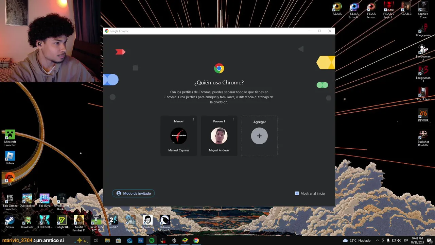Open the Overcooked! 2 desktop shortcut
Image resolution: width=435 pixels, height=245 pixels.
[27, 202]
